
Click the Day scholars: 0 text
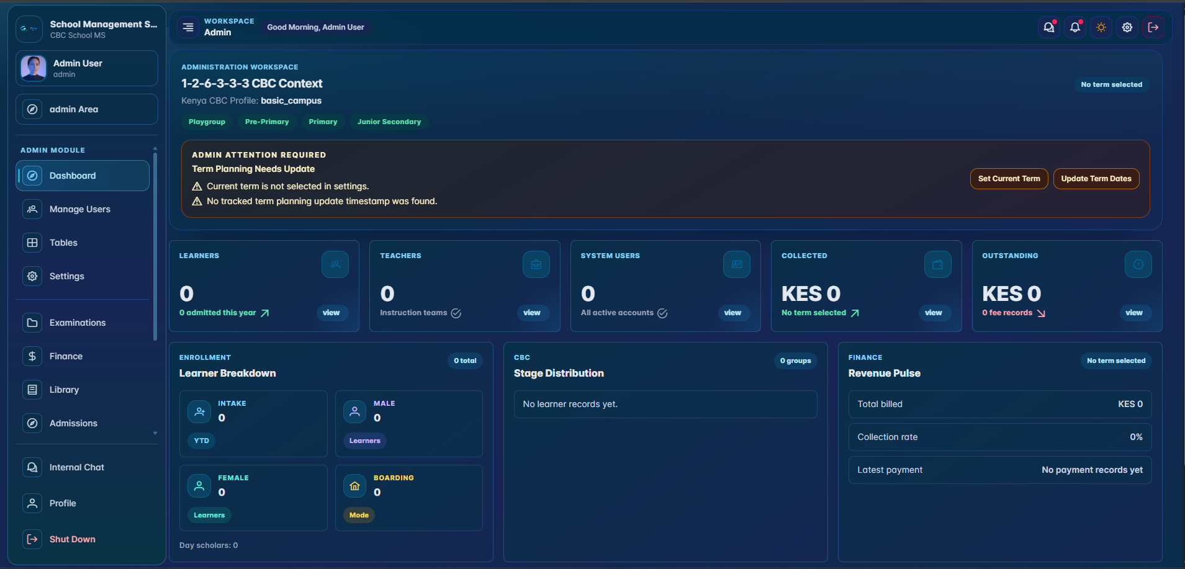pos(209,545)
